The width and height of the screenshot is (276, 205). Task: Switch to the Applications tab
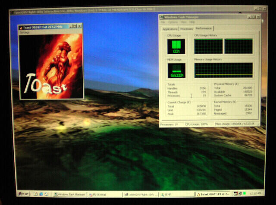[x=170, y=29]
